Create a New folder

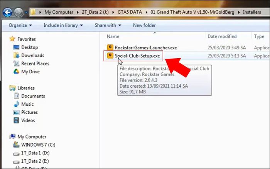(x=144, y=25)
